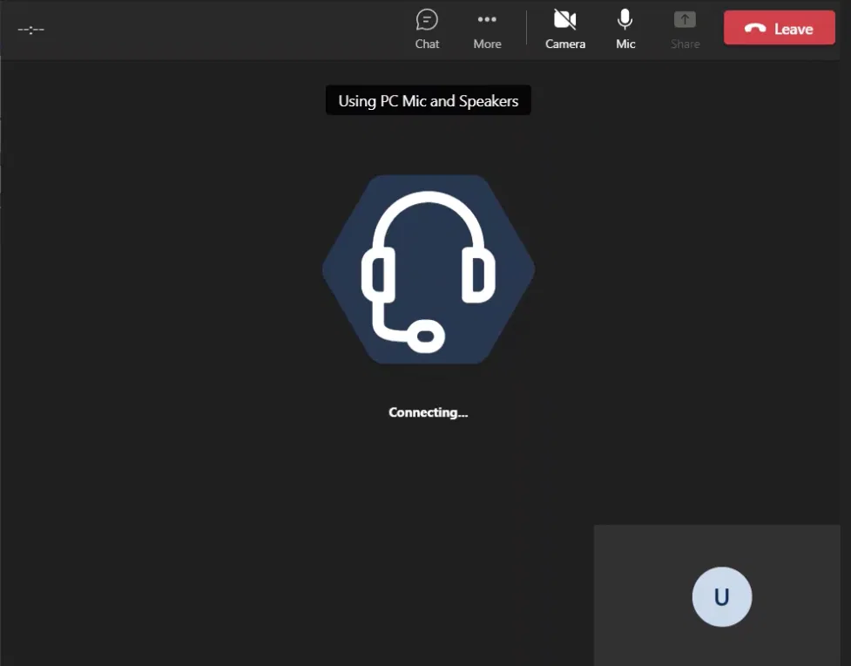Select the round U user avatar
The image size is (851, 666).
[x=721, y=597]
